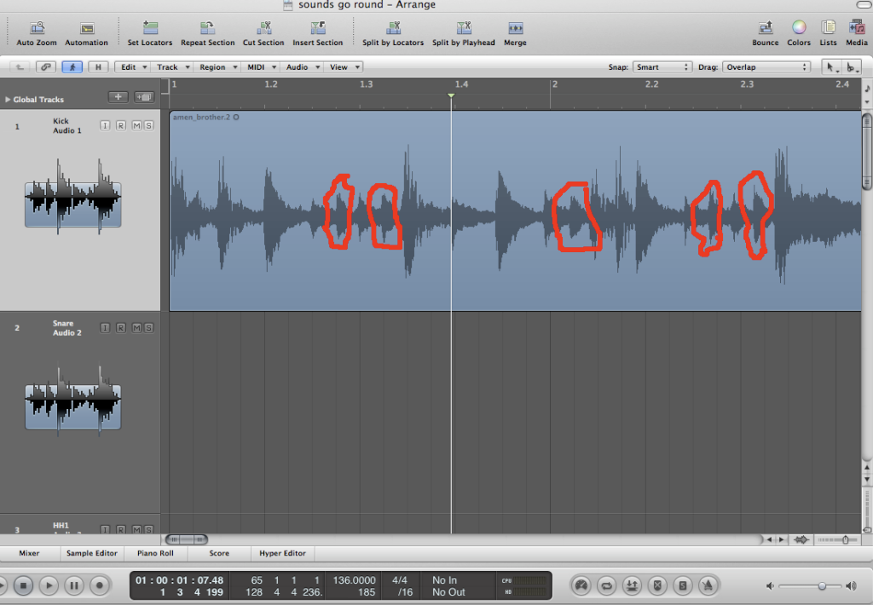Open the Colors palette icon
The image size is (873, 605).
[799, 28]
